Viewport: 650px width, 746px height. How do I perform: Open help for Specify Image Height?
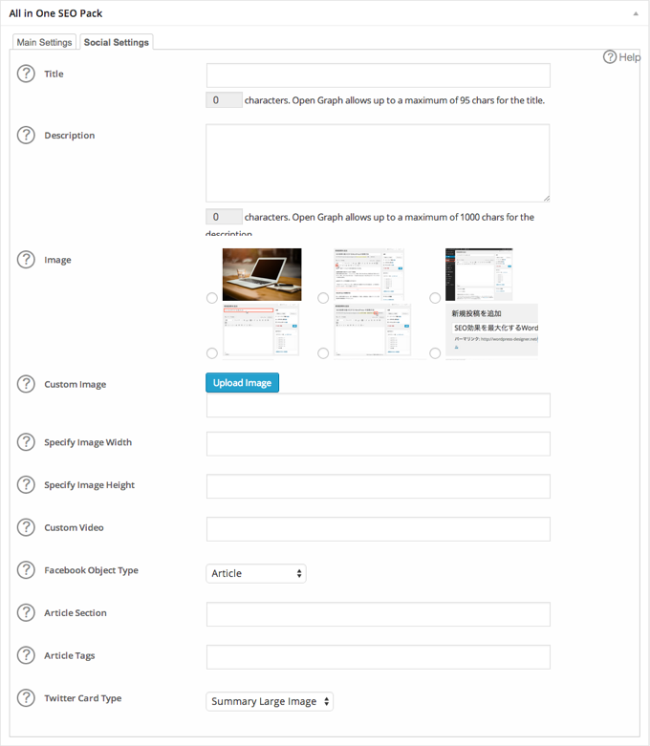click(26, 485)
